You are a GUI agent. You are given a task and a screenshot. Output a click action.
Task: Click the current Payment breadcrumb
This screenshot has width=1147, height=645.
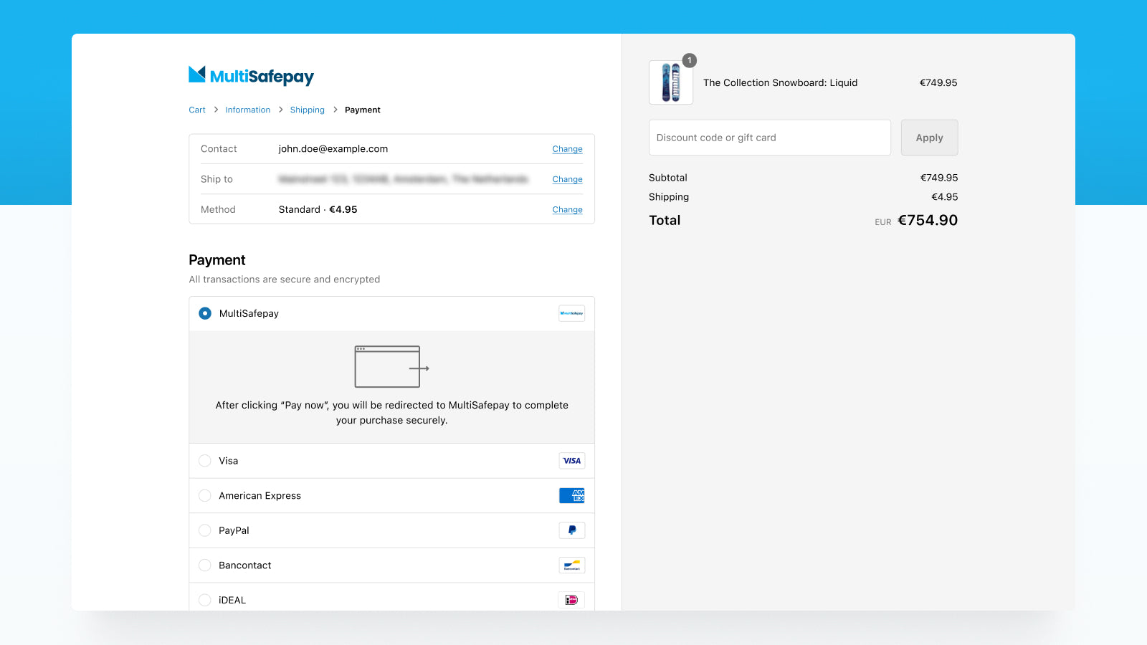363,110
